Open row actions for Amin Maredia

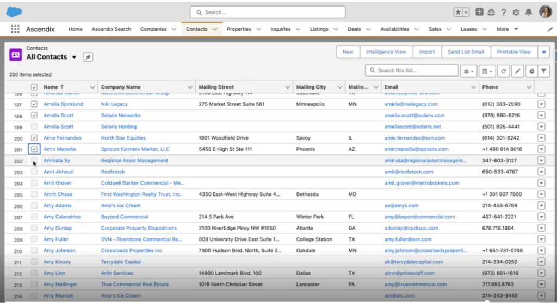[x=541, y=149]
